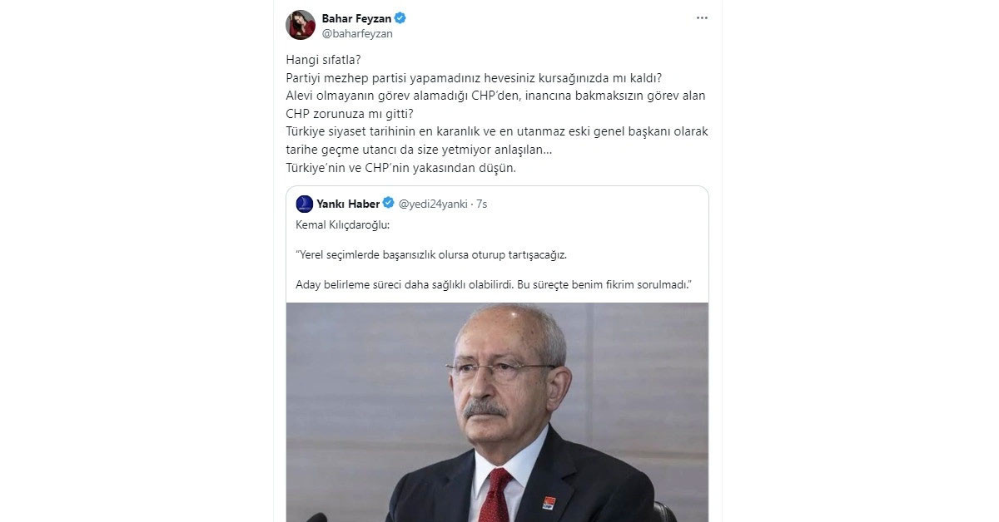This screenshot has width=999, height=522.
Task: Go to the @yedi24yanki handle
Action: tap(433, 204)
